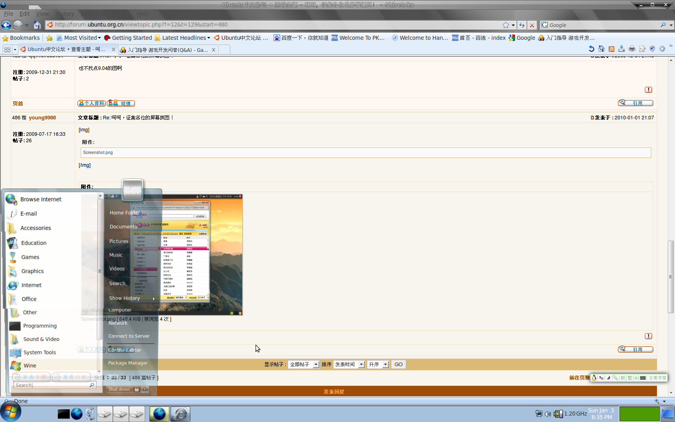This screenshot has width=675, height=422.
Task: Open the 发表时间 sort-by dropdown
Action: 349,365
